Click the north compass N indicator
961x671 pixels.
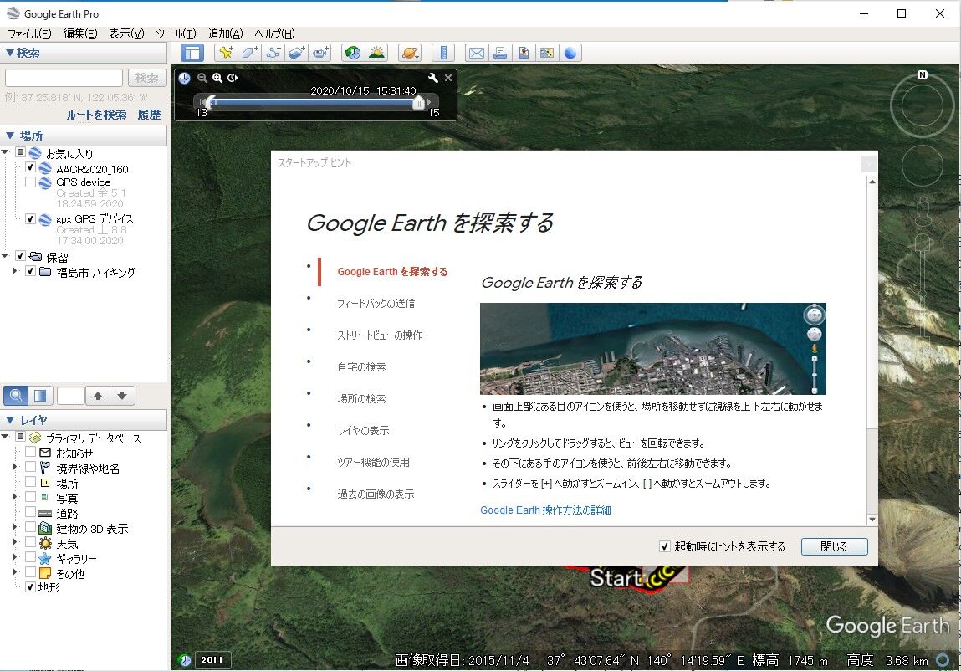tap(923, 74)
